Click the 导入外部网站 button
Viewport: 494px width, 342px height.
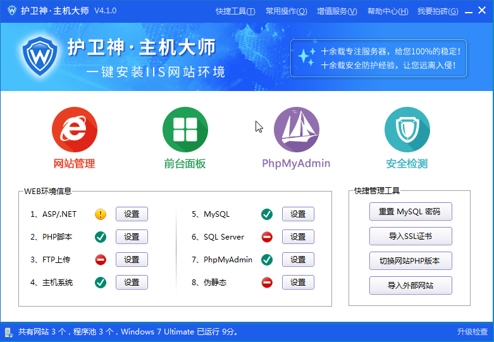coord(411,285)
